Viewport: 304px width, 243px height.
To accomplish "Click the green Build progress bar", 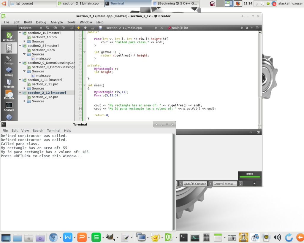I will click(x=249, y=177).
